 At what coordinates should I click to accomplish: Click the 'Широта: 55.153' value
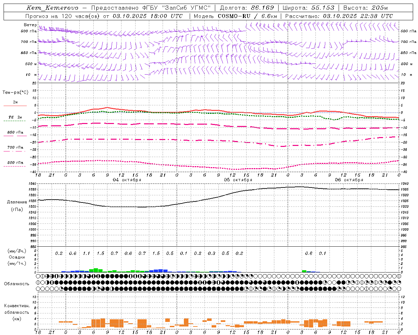[309, 8]
